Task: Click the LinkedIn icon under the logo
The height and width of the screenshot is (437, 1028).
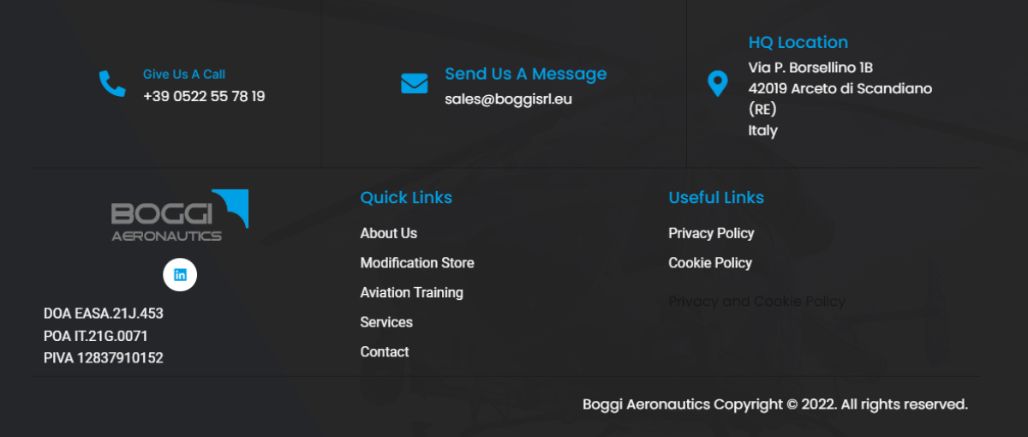Action: click(x=180, y=274)
